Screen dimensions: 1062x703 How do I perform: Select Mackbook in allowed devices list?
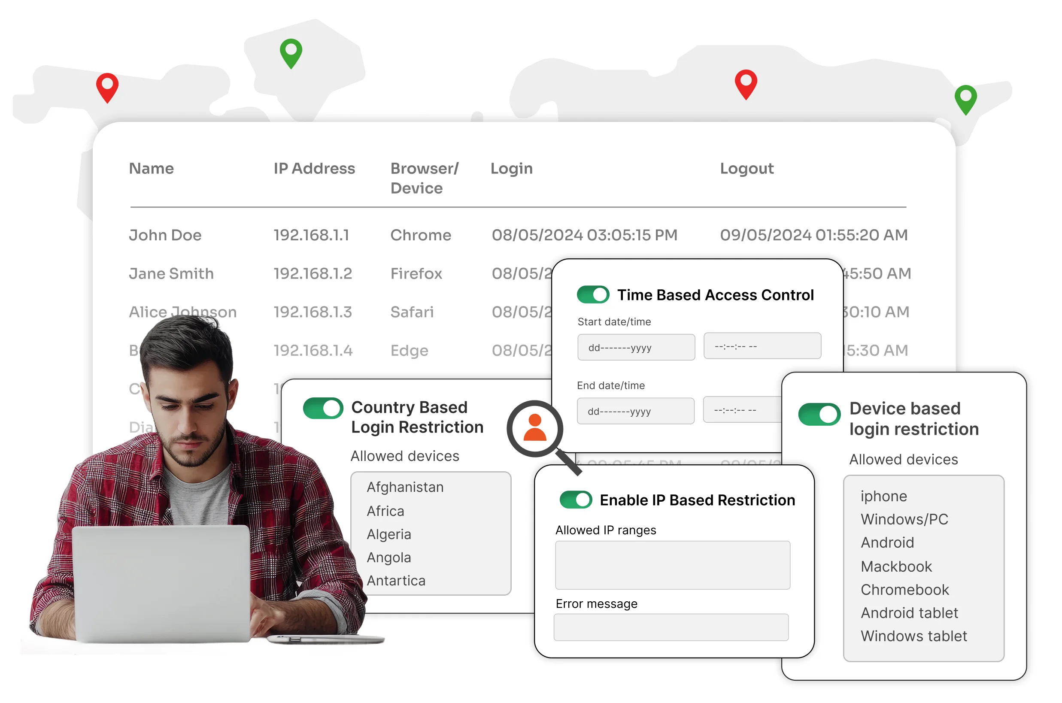point(896,566)
